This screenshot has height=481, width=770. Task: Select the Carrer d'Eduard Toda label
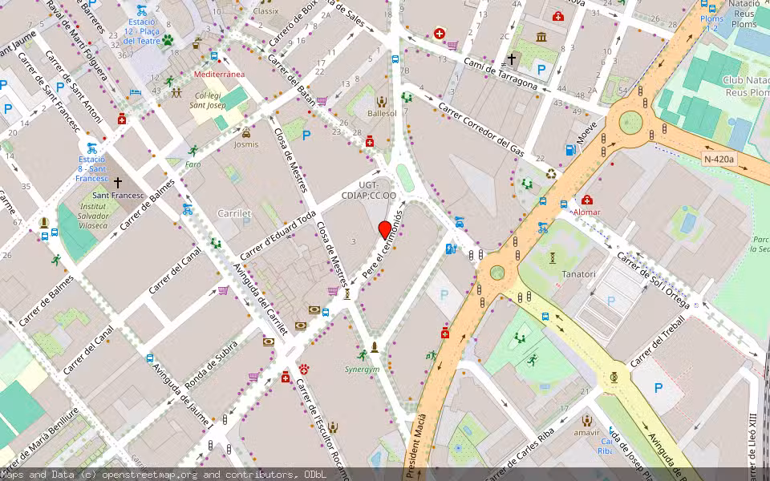278,236
